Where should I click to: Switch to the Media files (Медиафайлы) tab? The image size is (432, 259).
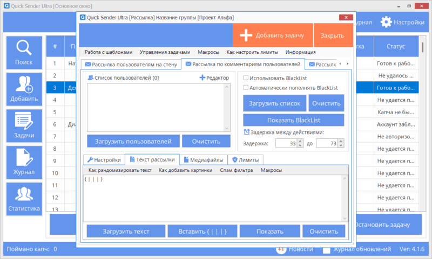click(x=203, y=160)
